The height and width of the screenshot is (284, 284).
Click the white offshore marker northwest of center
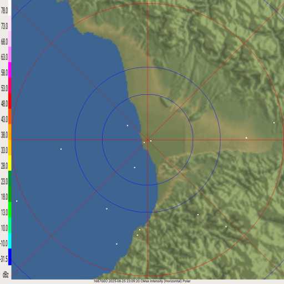click(x=128, y=126)
